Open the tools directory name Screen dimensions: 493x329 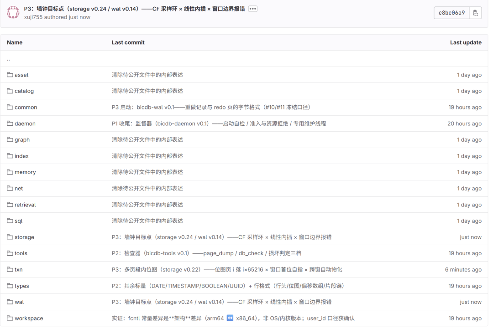(x=21, y=253)
